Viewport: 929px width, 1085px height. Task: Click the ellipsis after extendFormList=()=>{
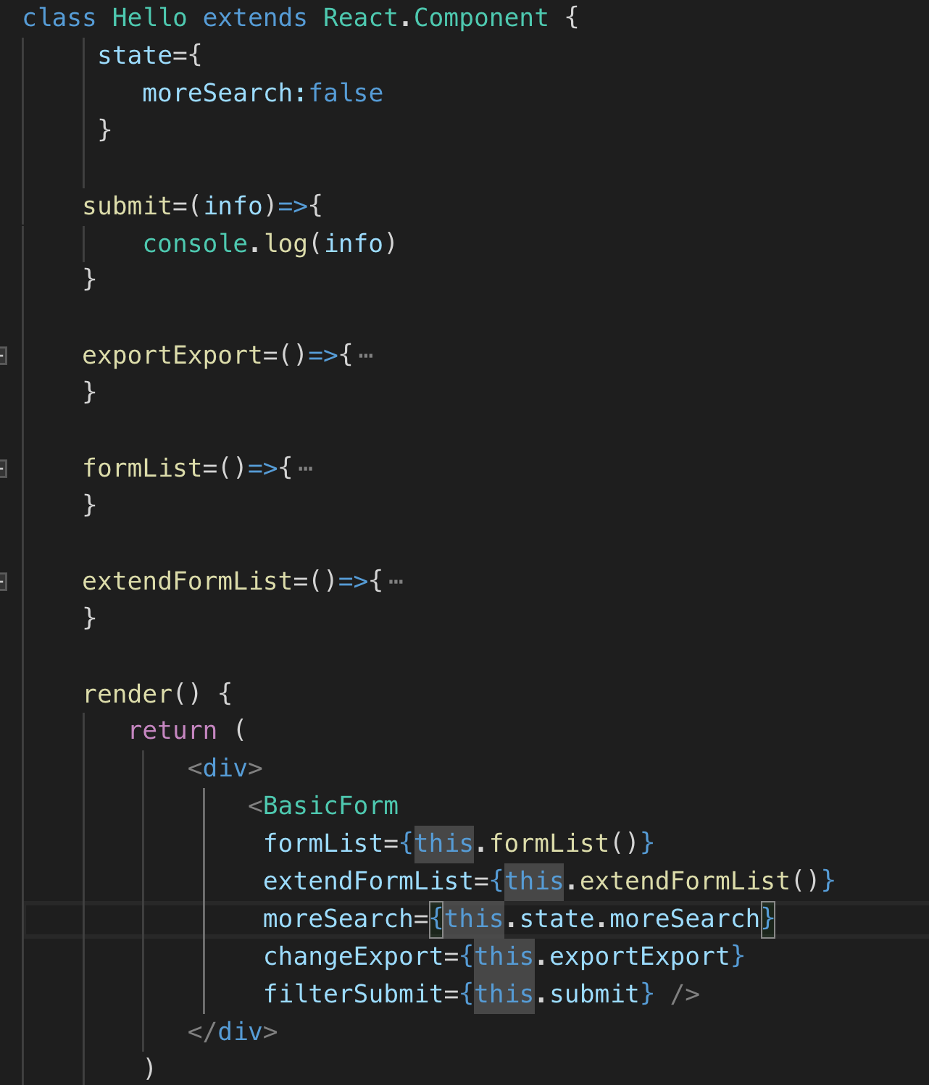pyautogui.click(x=396, y=582)
